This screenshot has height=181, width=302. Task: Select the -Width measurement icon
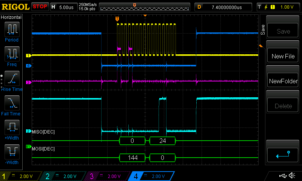point(12,152)
